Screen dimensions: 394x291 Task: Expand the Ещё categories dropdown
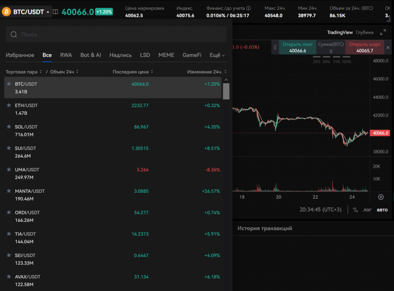(217, 55)
